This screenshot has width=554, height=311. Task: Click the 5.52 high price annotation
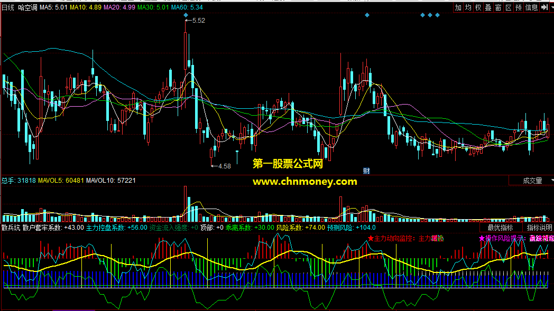coord(196,21)
